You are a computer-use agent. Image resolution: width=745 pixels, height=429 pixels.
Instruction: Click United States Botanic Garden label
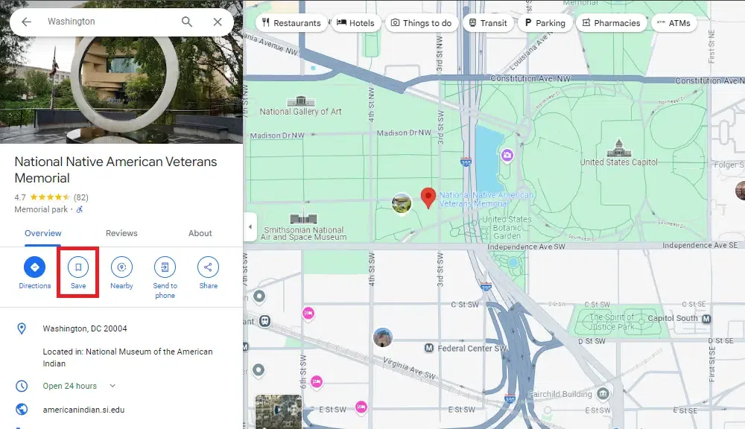tap(507, 227)
